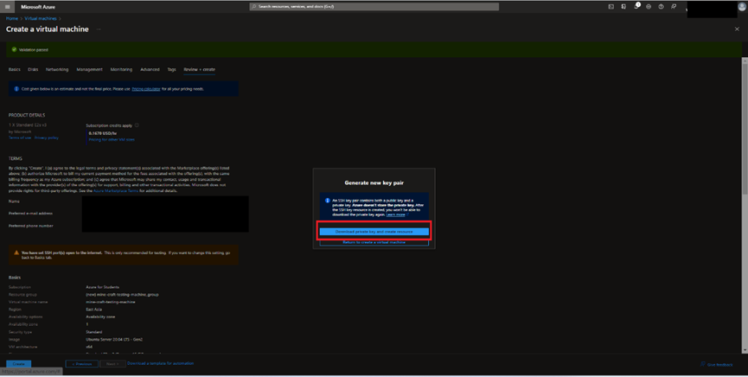This screenshot has width=748, height=377.
Task: Switch to the Monitoring tab
Action: pyautogui.click(x=121, y=70)
